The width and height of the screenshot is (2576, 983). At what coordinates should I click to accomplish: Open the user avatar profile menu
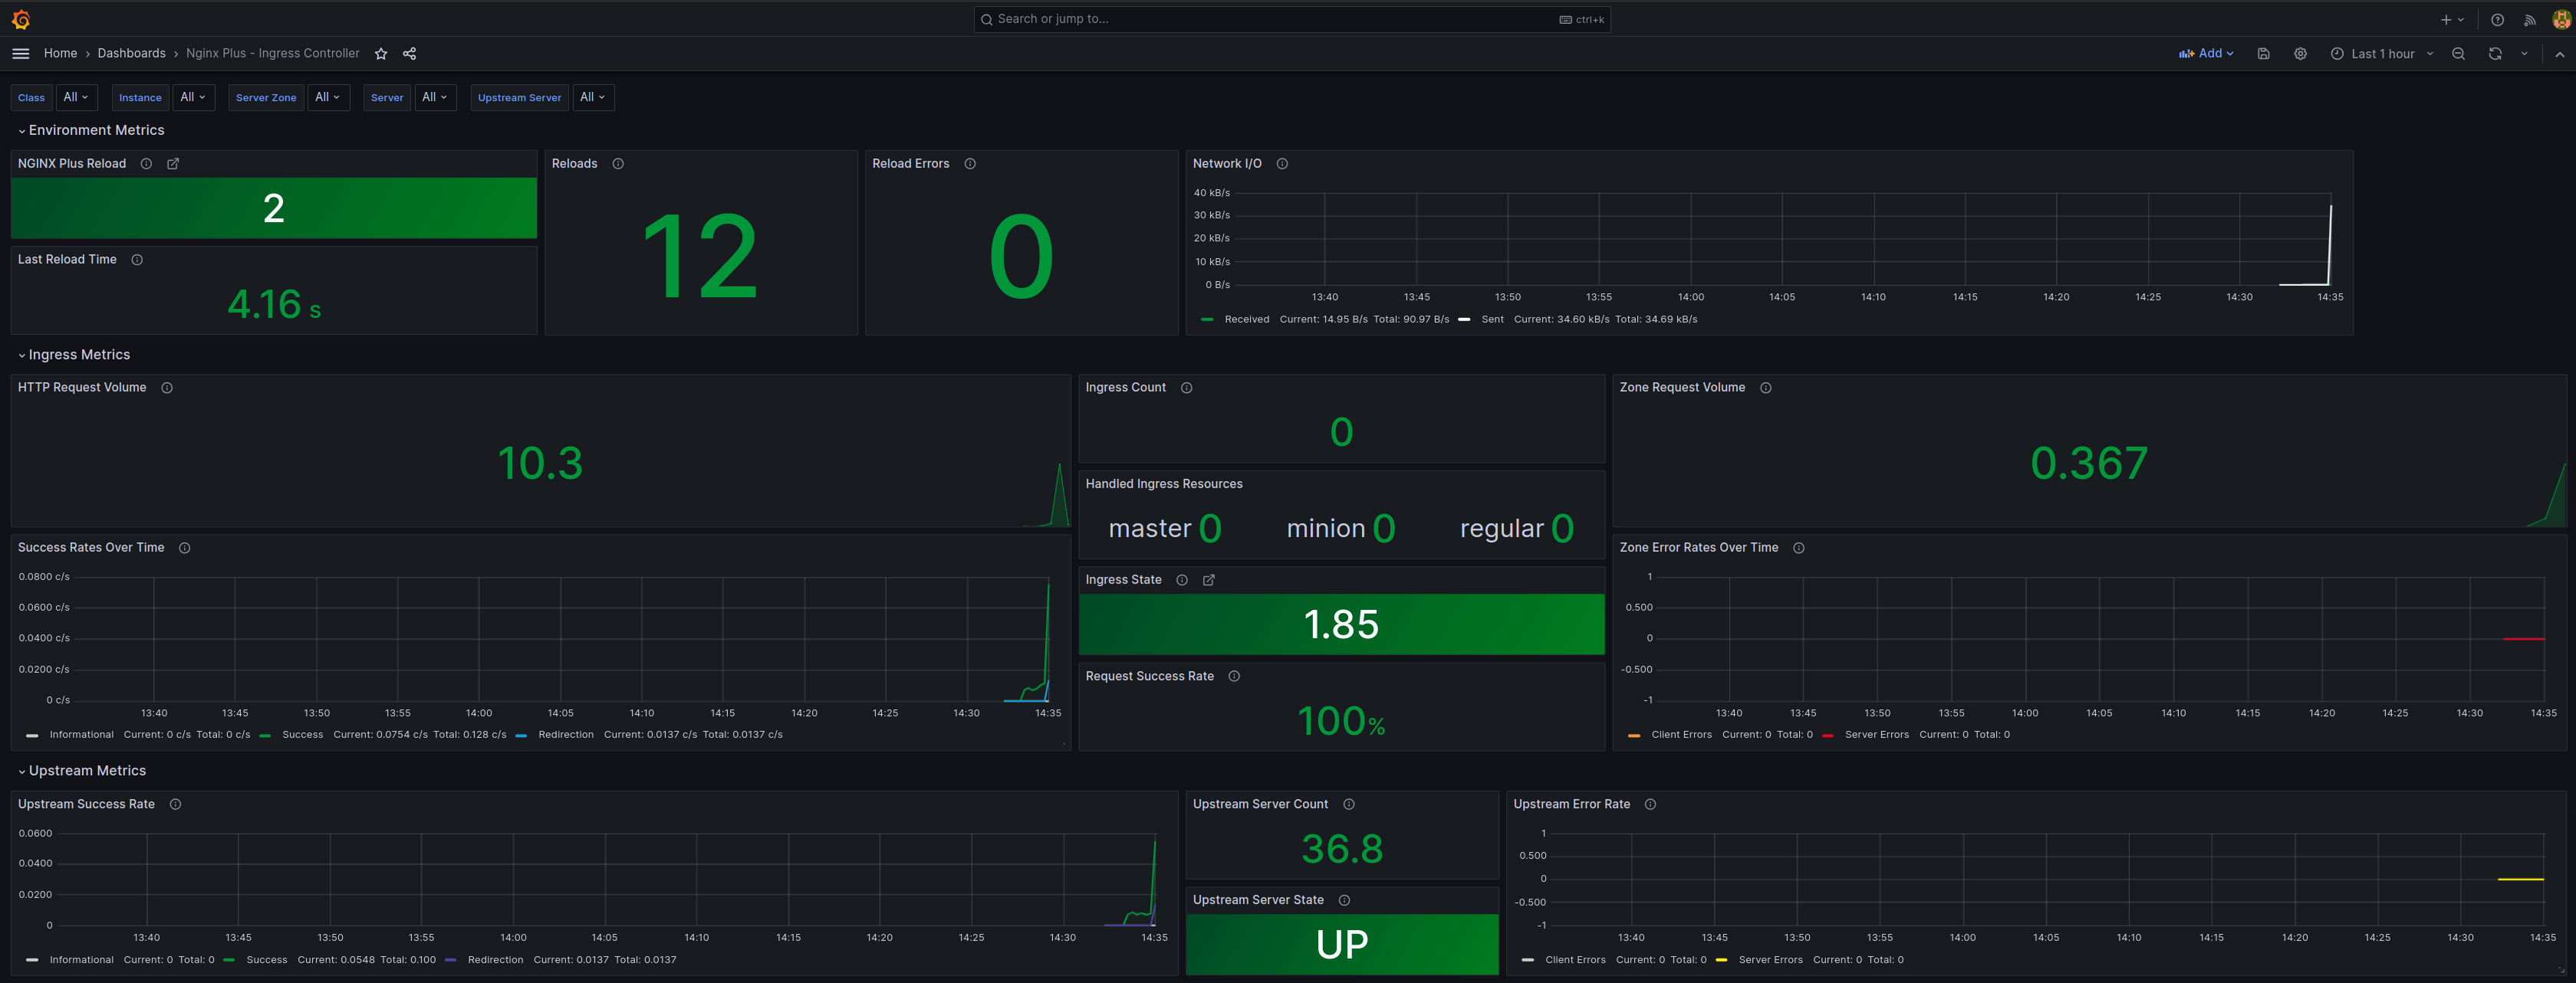(2560, 19)
